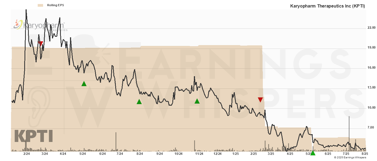This screenshot has height=161, width=377.
Task: Click the 8/25 date axis label
Action: pyautogui.click(x=365, y=154)
